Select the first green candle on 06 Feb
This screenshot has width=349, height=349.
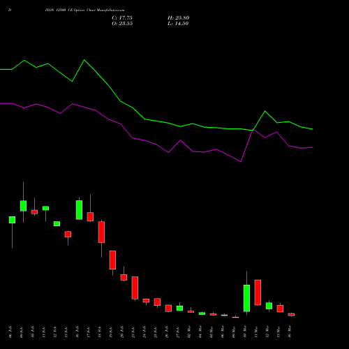pyautogui.click(x=12, y=220)
